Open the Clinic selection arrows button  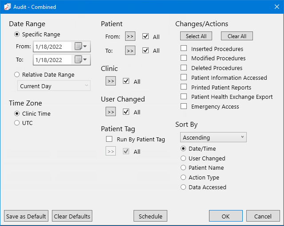click(110, 81)
